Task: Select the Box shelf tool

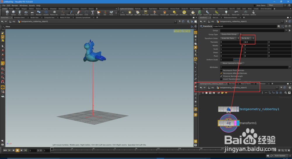Action: [7, 13]
